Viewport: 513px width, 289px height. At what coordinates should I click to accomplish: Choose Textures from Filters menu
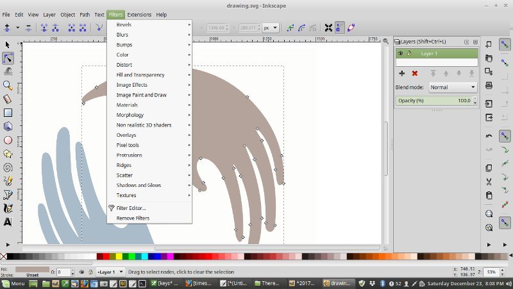coord(149,195)
